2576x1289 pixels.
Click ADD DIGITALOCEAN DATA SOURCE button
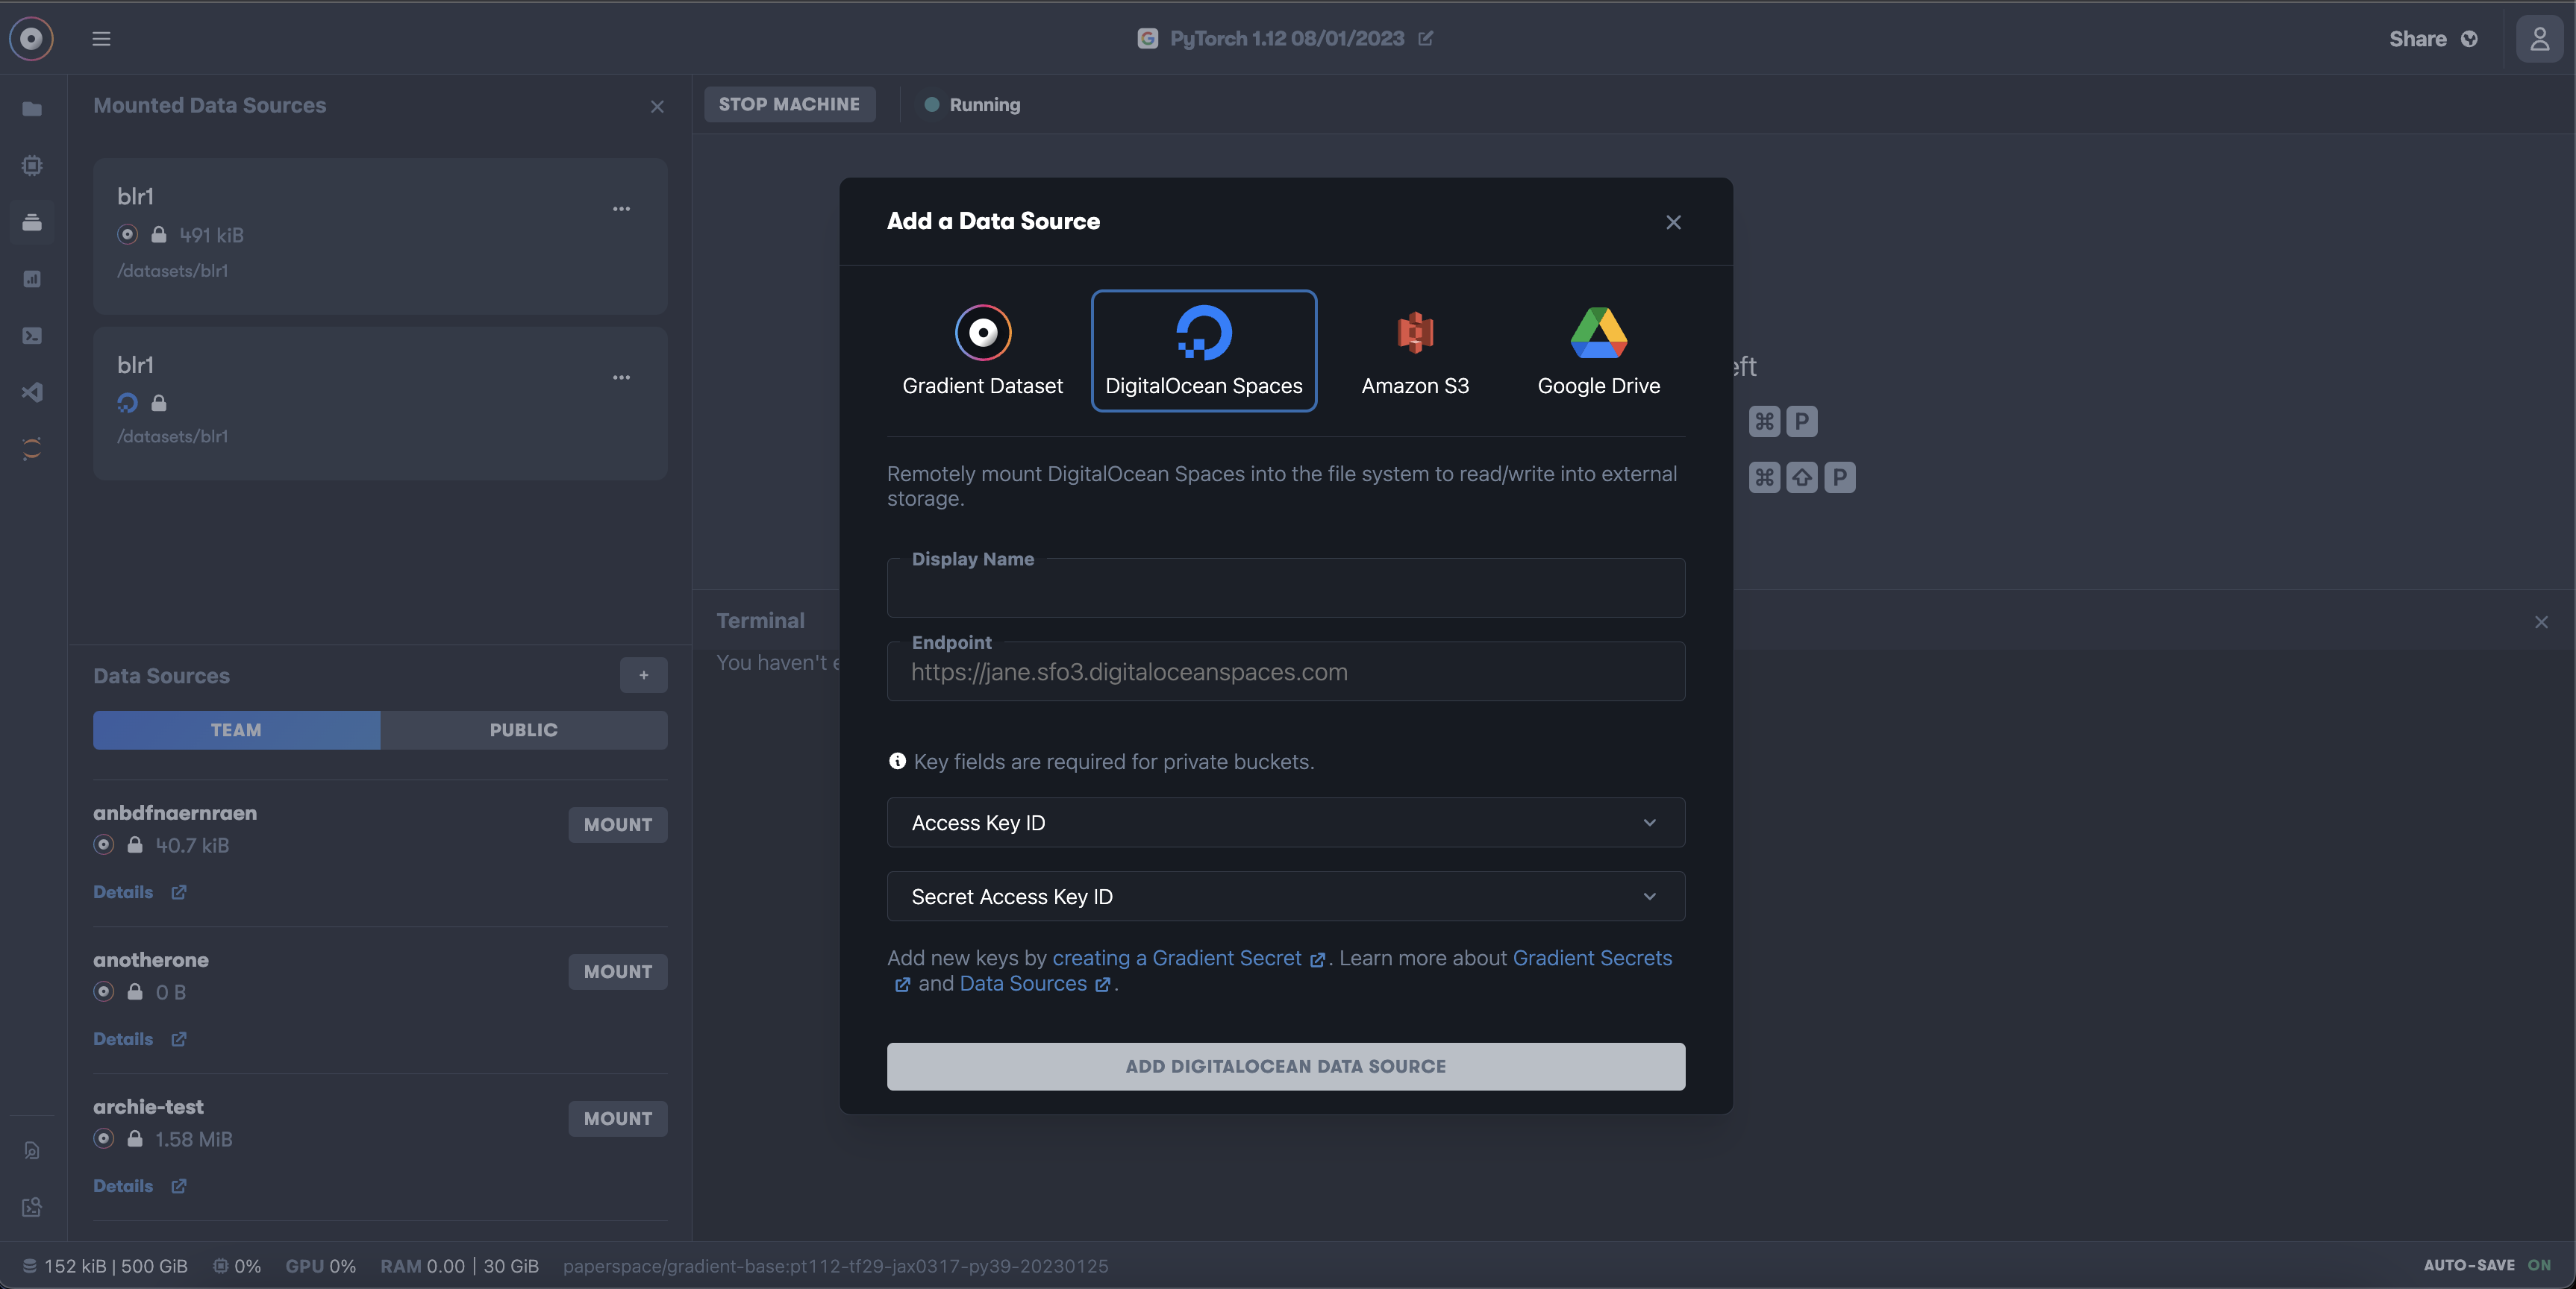coord(1285,1066)
